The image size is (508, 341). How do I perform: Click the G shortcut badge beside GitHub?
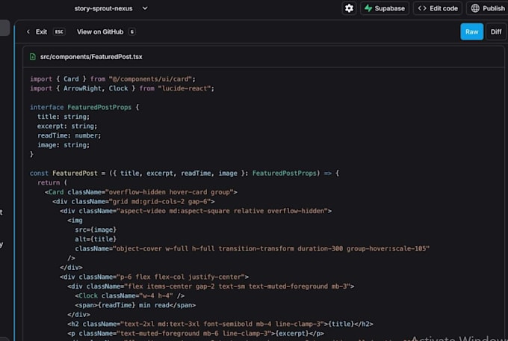pos(132,32)
